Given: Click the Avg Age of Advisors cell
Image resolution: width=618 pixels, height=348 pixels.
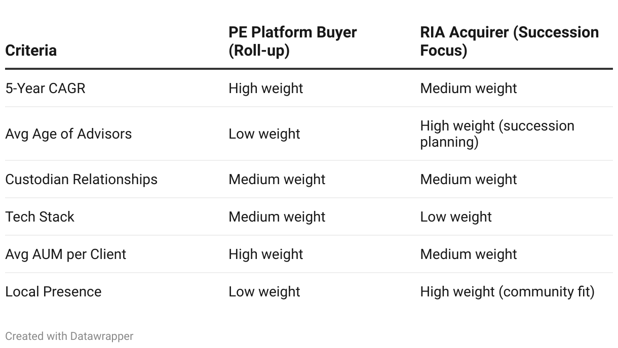Looking at the screenshot, I should coord(68,134).
